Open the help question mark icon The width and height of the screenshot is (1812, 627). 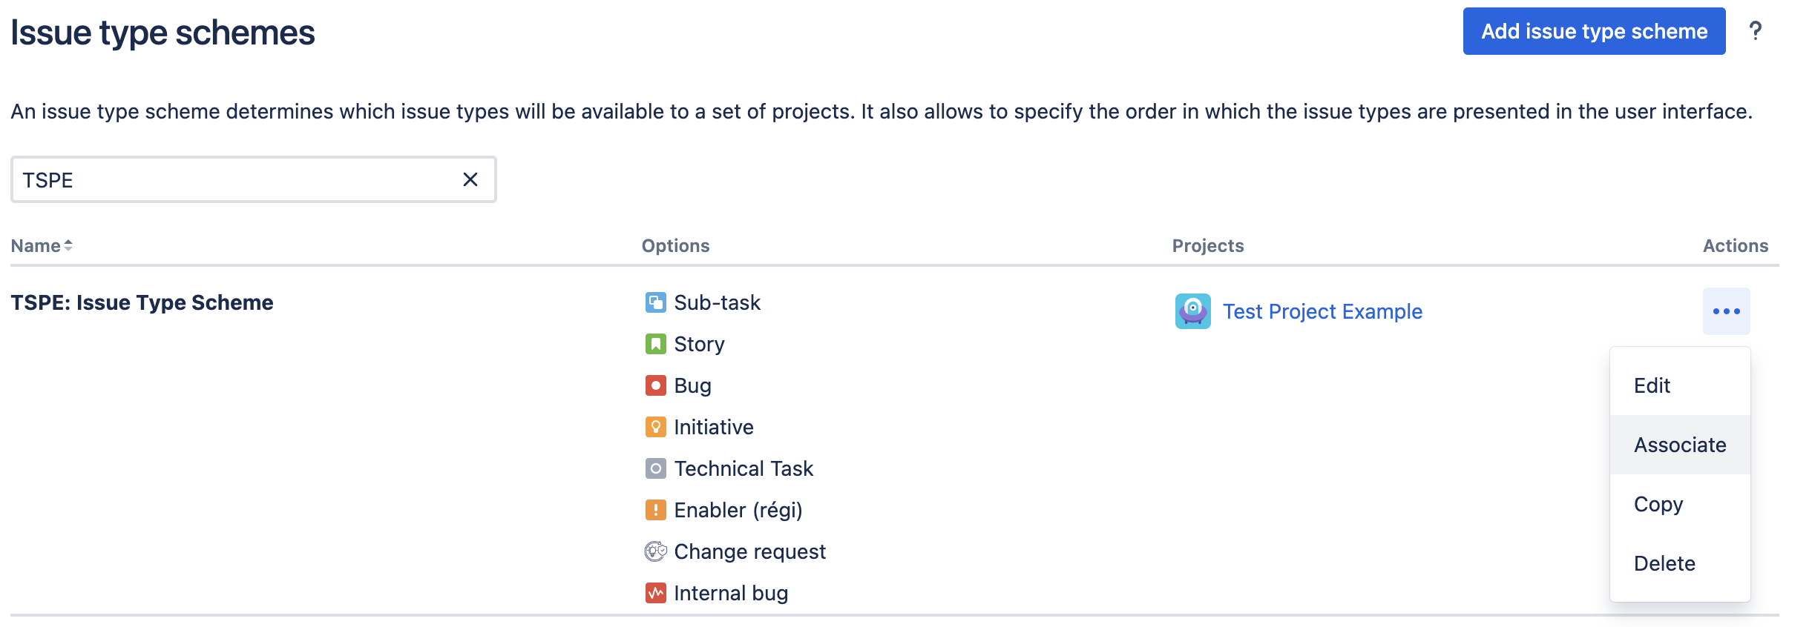tap(1755, 31)
